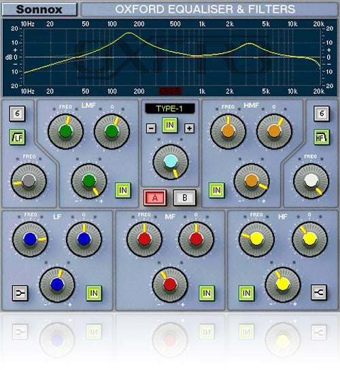Click the MF Q red knob
340x370 pixels.
click(x=196, y=239)
